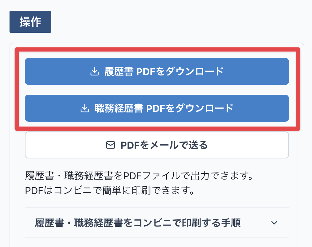Click the word 印刷する手順 in the accordion title

coord(211,223)
